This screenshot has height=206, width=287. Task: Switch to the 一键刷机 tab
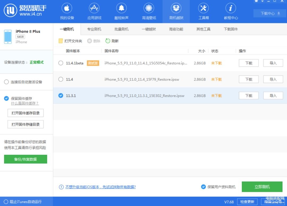67,29
